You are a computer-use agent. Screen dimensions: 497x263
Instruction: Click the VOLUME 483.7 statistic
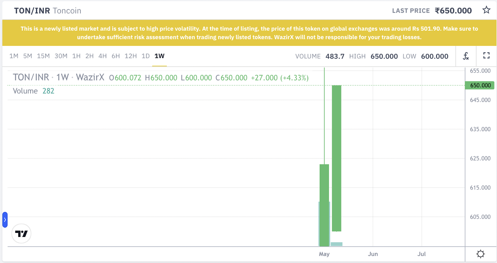320,56
